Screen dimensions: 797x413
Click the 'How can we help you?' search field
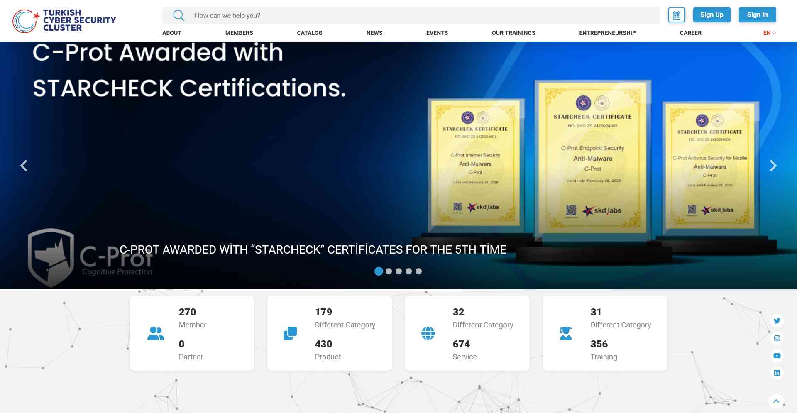click(415, 15)
